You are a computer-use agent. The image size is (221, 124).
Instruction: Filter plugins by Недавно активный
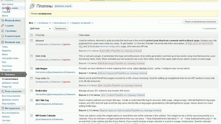click(x=81, y=23)
